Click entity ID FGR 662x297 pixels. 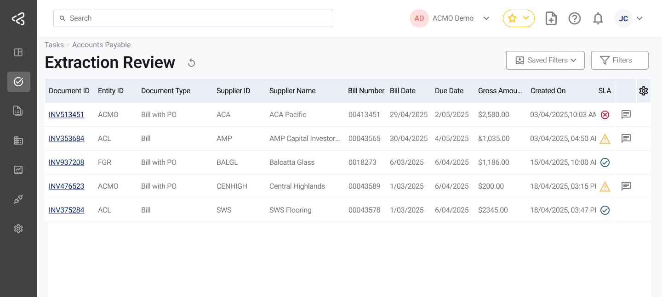tap(105, 162)
